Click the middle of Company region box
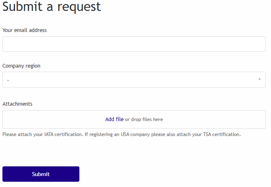This screenshot has height=187, width=271. pyautogui.click(x=134, y=80)
